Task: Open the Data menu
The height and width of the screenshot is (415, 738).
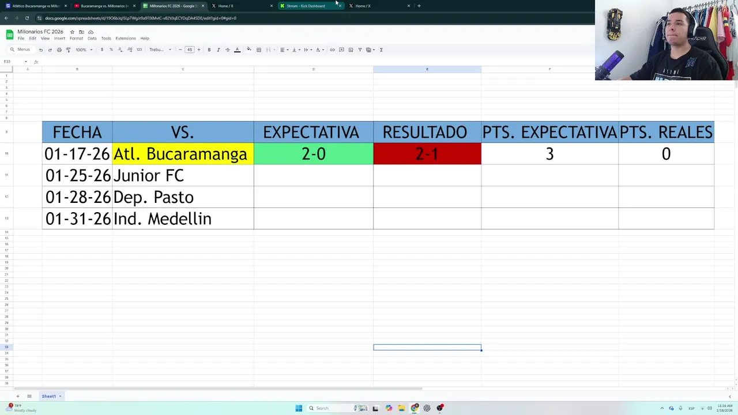Action: [x=92, y=39]
